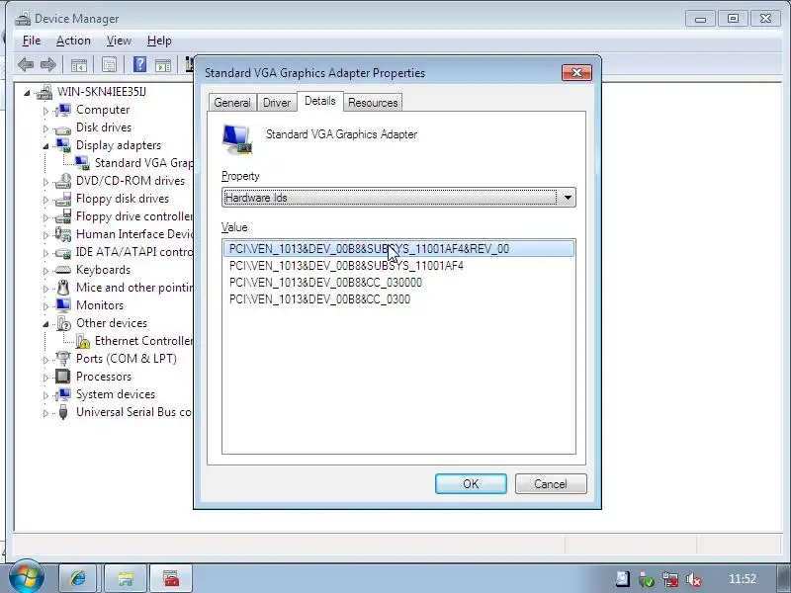Select the Keyboards category icon
The width and height of the screenshot is (791, 593).
click(63, 270)
